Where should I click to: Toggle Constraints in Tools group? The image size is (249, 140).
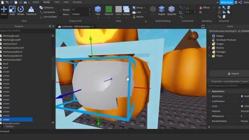click(x=47, y=12)
